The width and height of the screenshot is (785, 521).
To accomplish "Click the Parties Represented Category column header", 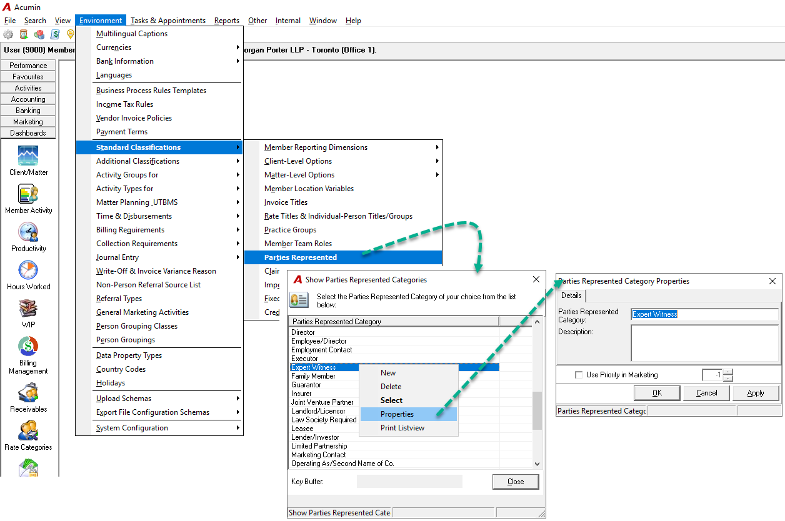I will point(394,322).
